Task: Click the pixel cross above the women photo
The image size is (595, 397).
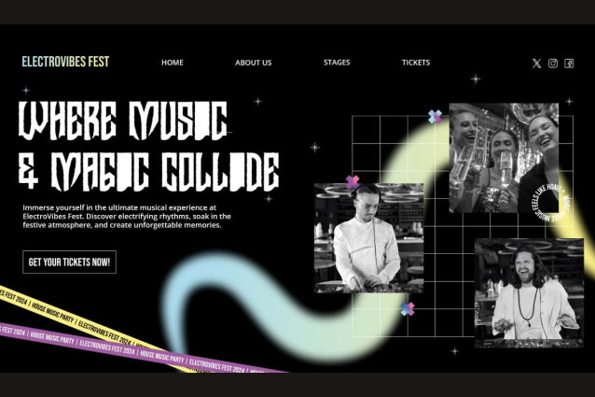Action: point(435,117)
